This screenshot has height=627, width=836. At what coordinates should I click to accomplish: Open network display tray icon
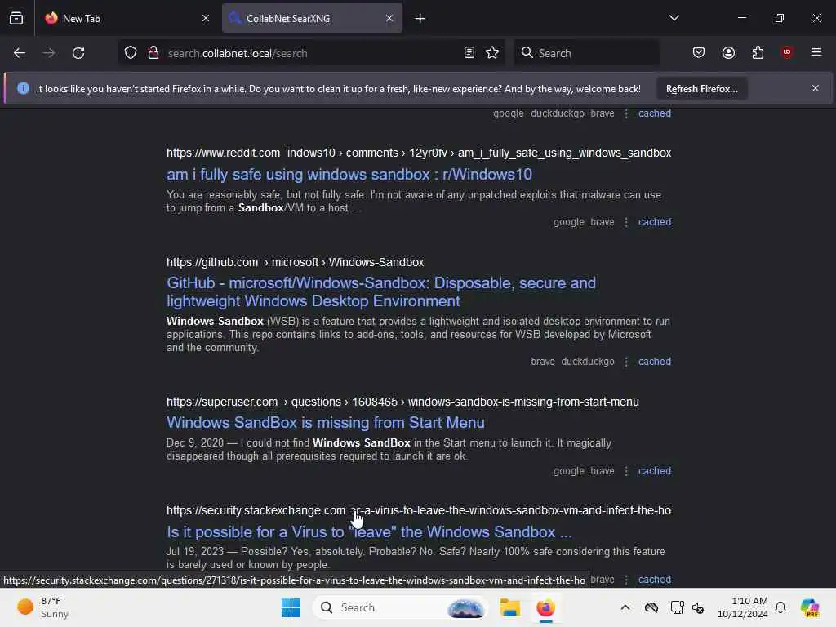click(x=677, y=607)
